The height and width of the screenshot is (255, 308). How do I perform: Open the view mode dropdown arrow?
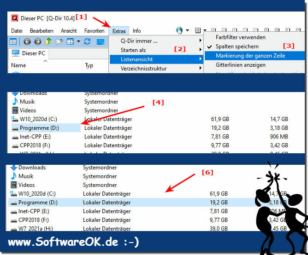click(x=78, y=41)
